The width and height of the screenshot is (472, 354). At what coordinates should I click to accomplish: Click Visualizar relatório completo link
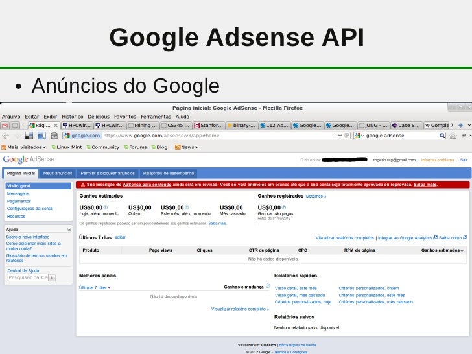coord(240,309)
